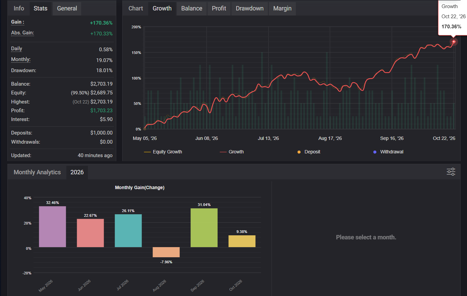View the Drawdown chart tab
467x296 pixels.
(250, 8)
